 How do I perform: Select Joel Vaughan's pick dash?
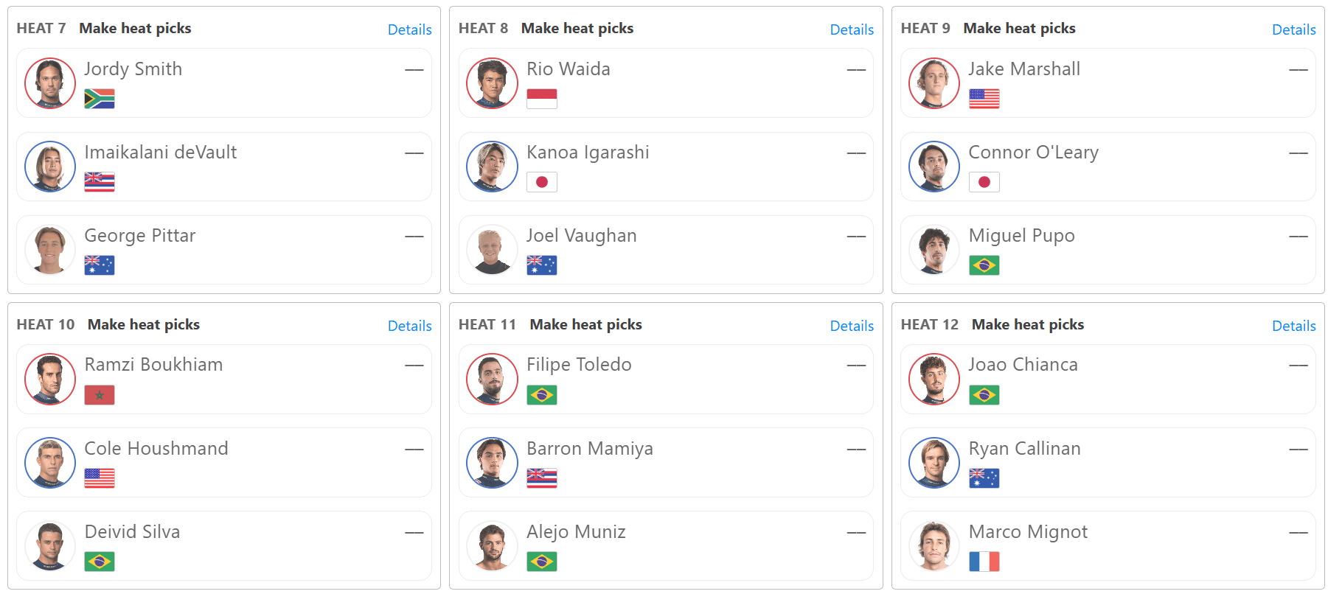(x=856, y=237)
